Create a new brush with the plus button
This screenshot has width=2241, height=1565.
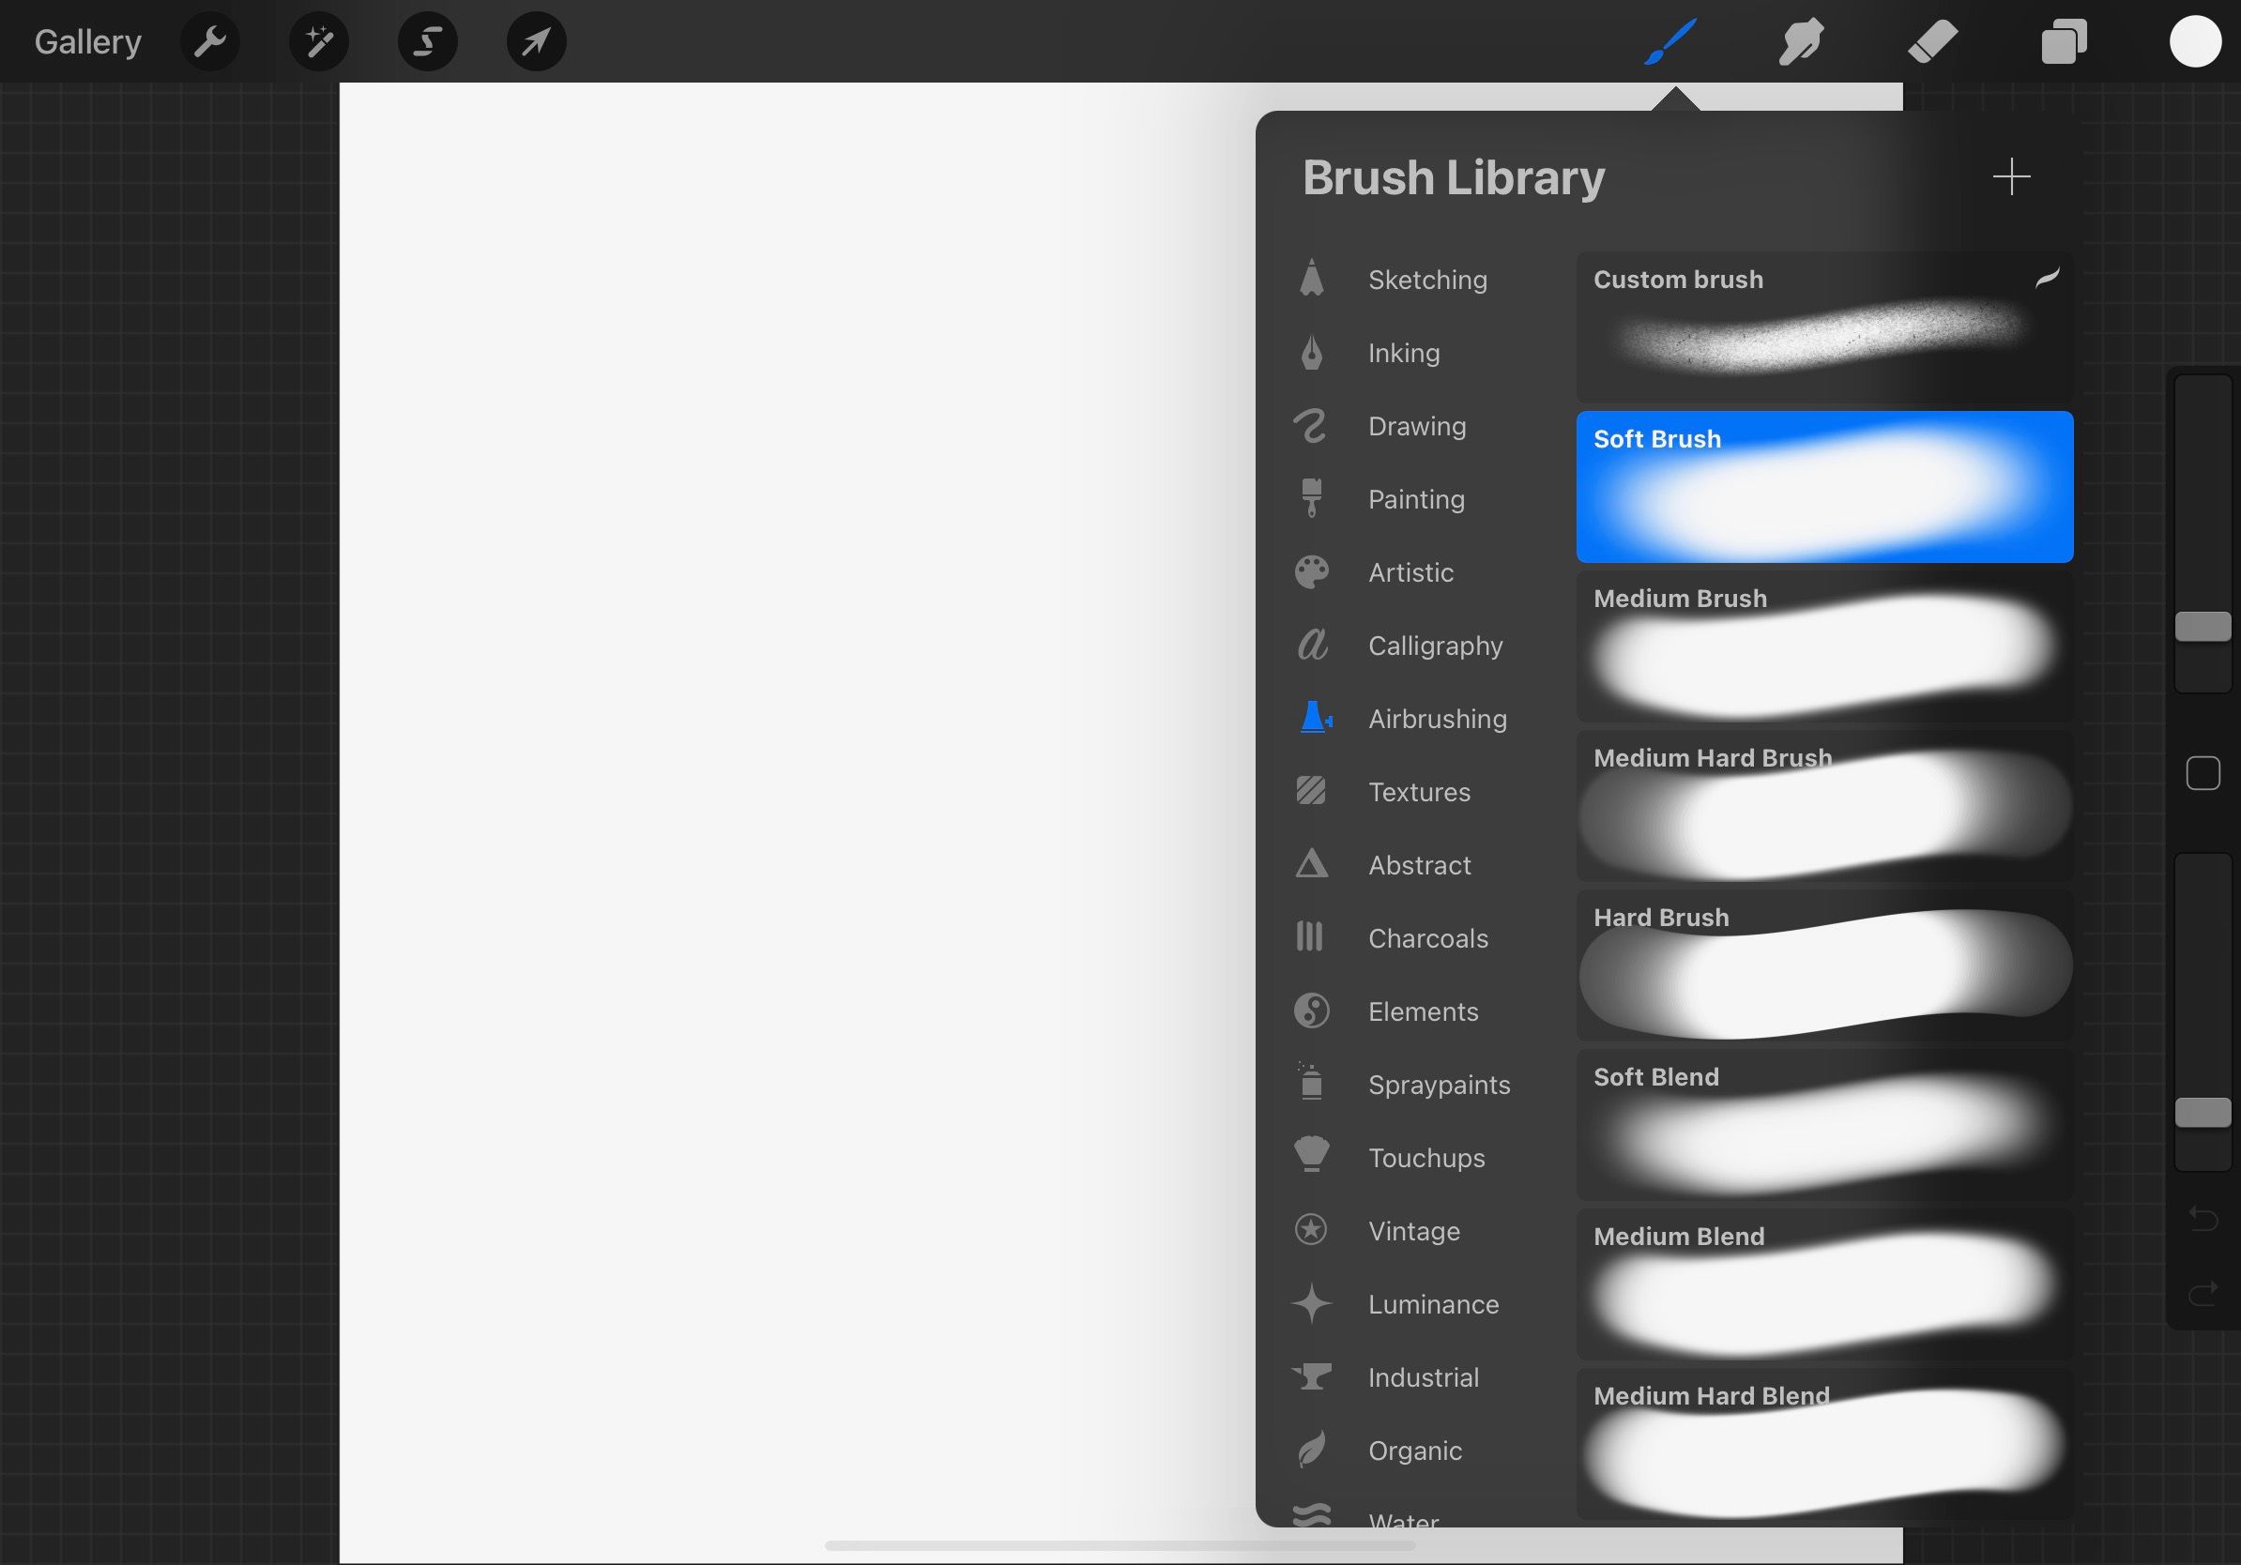click(x=2013, y=176)
